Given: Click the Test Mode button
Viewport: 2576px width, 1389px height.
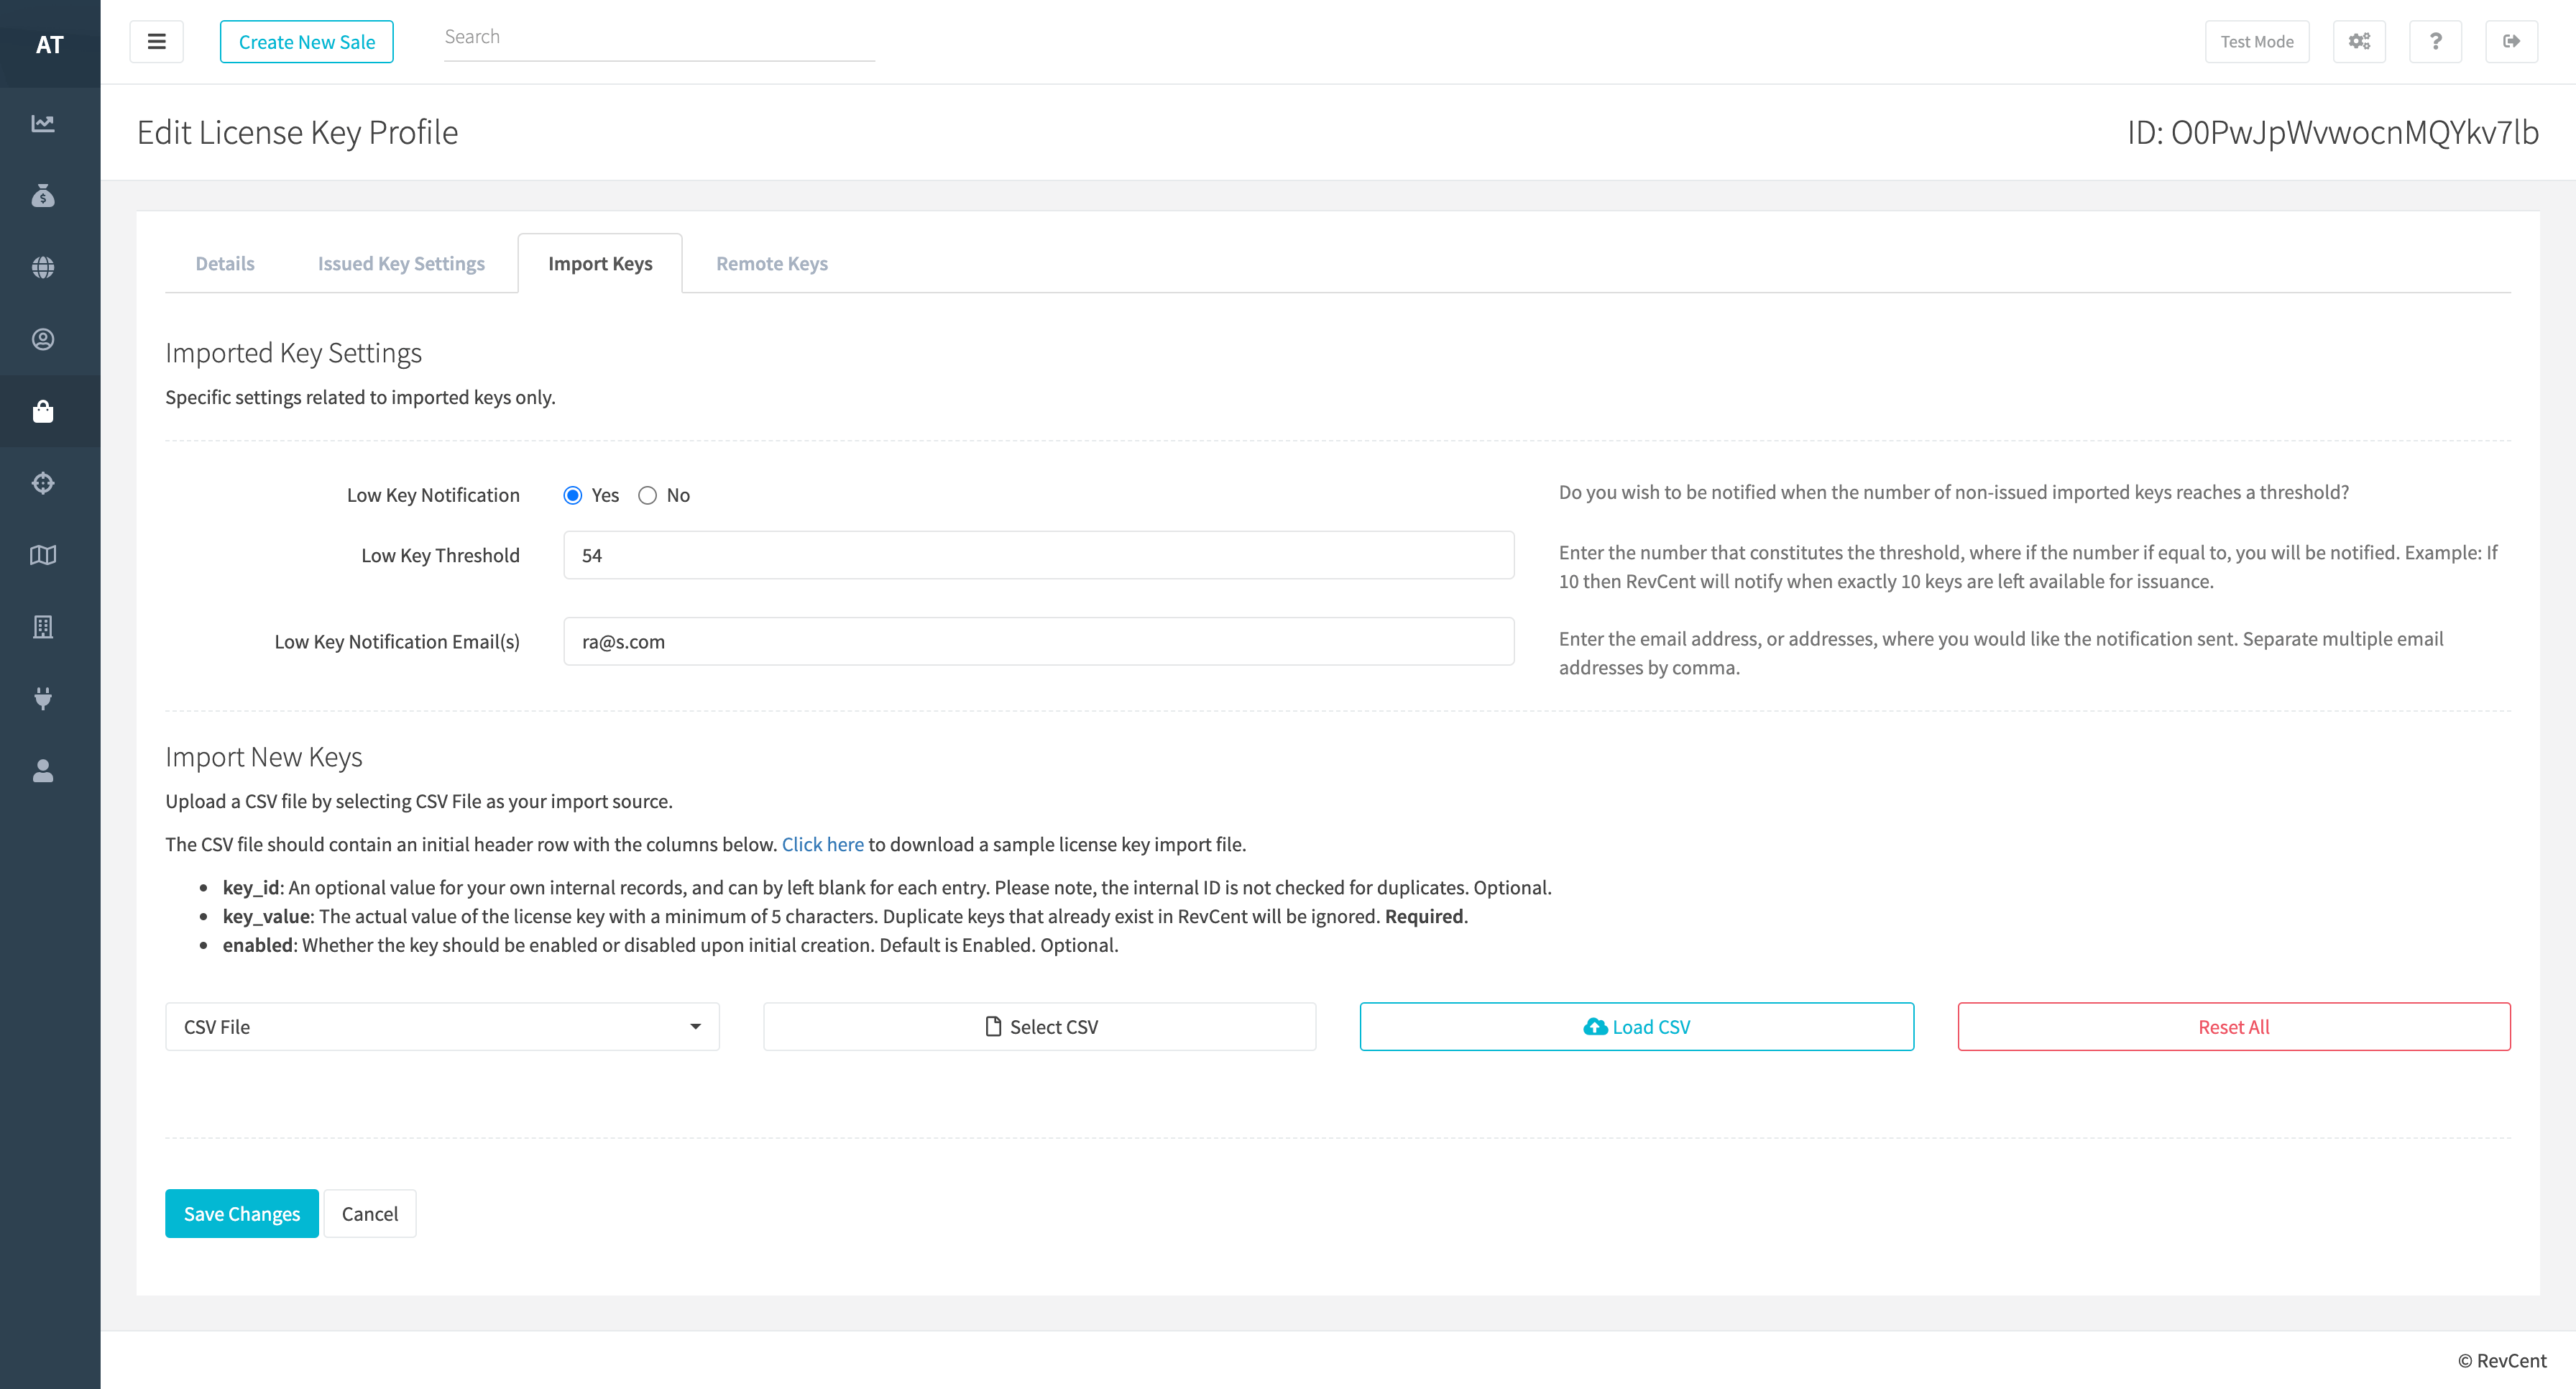Looking at the screenshot, I should (2257, 41).
